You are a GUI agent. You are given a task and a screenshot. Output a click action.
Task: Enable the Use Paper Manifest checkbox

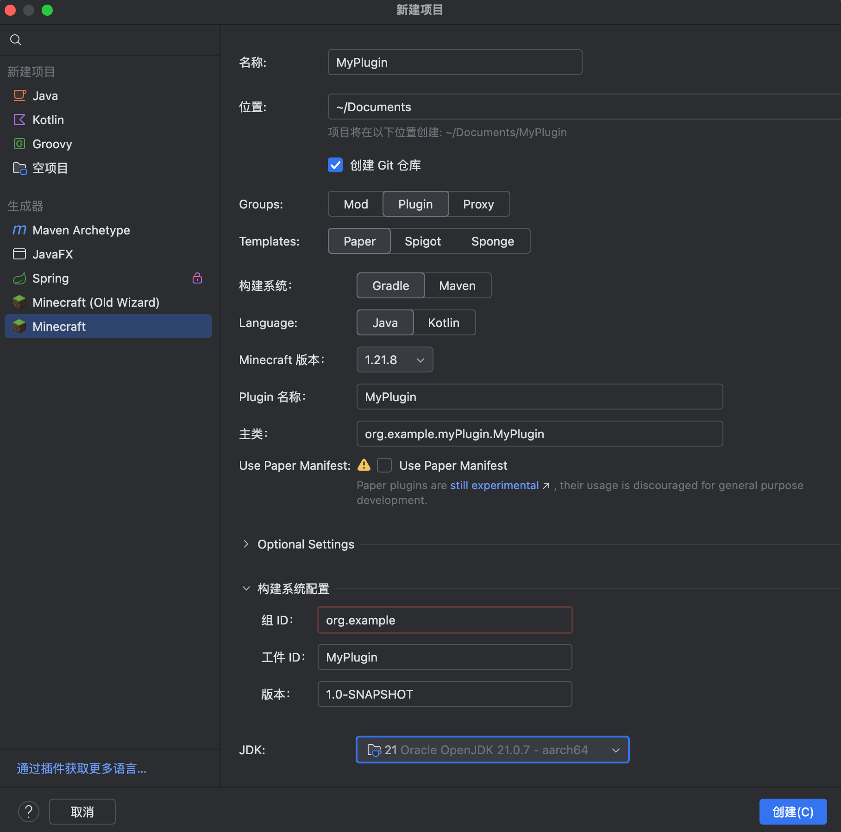[384, 465]
